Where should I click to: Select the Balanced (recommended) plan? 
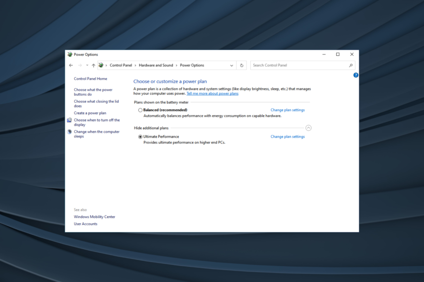click(140, 110)
